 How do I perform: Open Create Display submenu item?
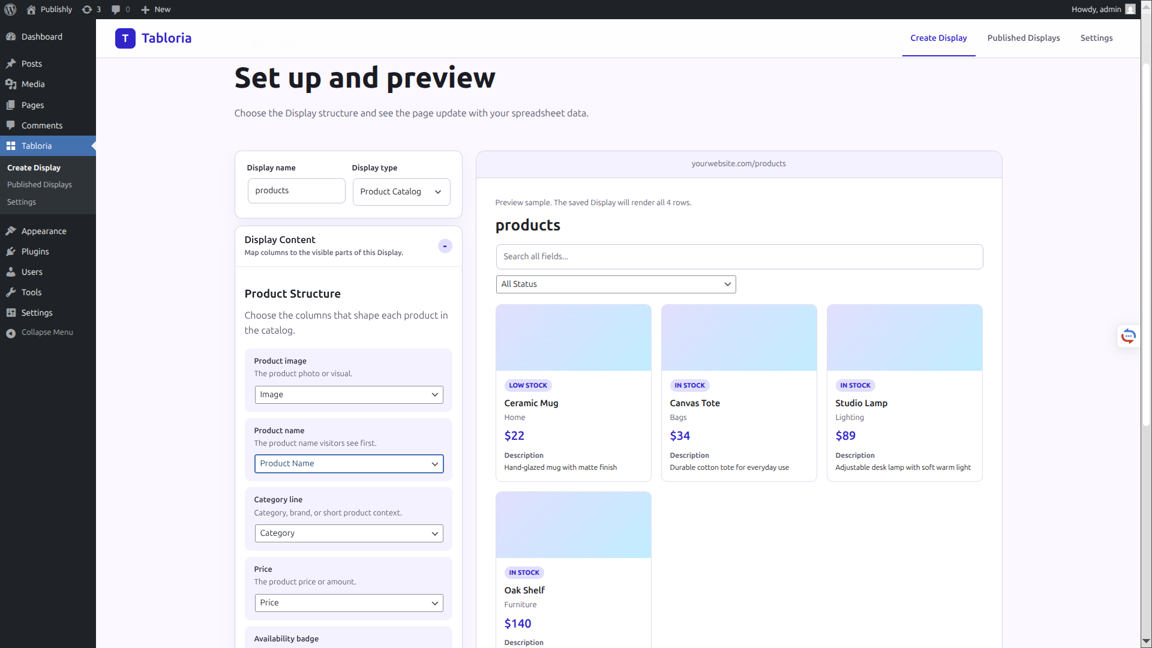coord(34,167)
